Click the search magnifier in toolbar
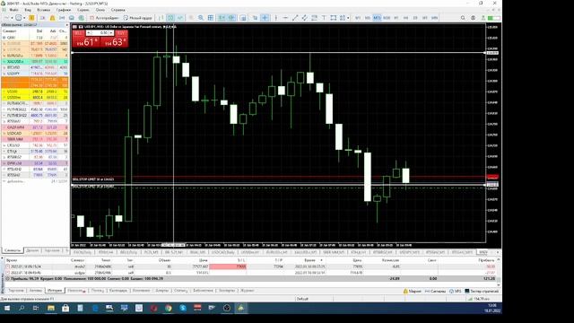Image resolution: width=574 pixels, height=323 pixels. pyautogui.click(x=463, y=18)
